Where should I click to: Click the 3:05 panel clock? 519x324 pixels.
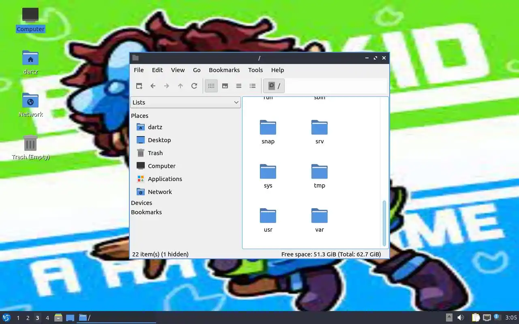[511, 318]
